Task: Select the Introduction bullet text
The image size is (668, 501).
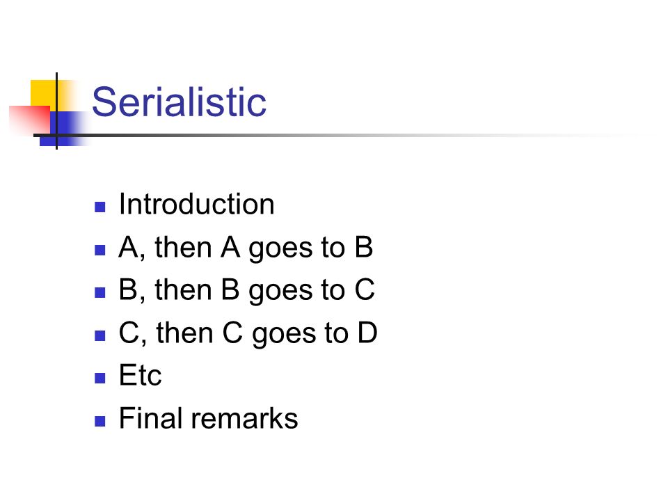Action: [196, 204]
